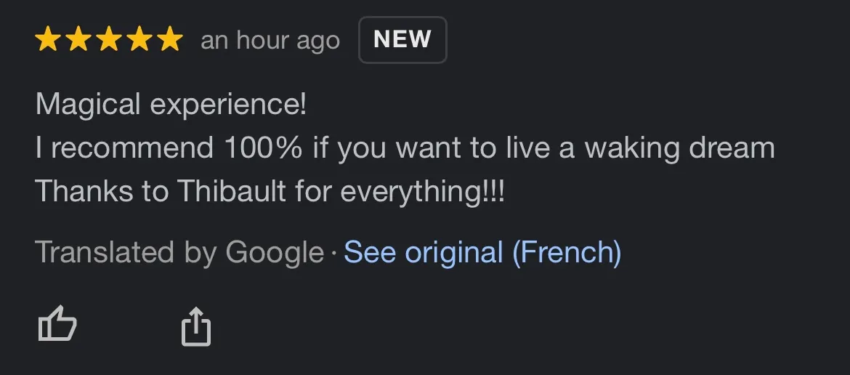This screenshot has width=850, height=375.
Task: Tap the fourth yellow star
Action: 139,39
